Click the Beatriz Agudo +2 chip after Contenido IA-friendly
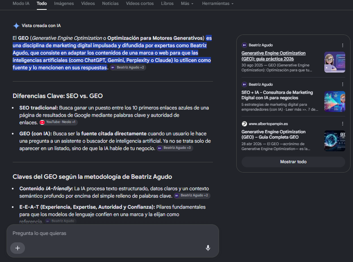This screenshot has height=262, width=353. pos(192,196)
